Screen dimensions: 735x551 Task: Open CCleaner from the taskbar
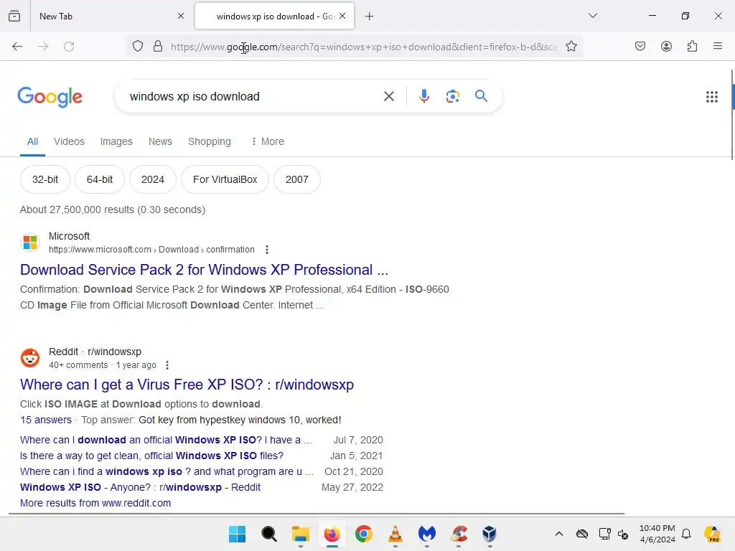click(x=459, y=534)
